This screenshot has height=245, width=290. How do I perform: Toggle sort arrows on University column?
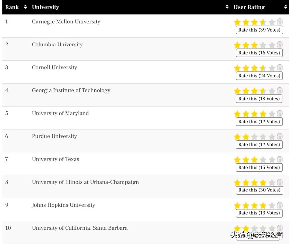(227, 7)
